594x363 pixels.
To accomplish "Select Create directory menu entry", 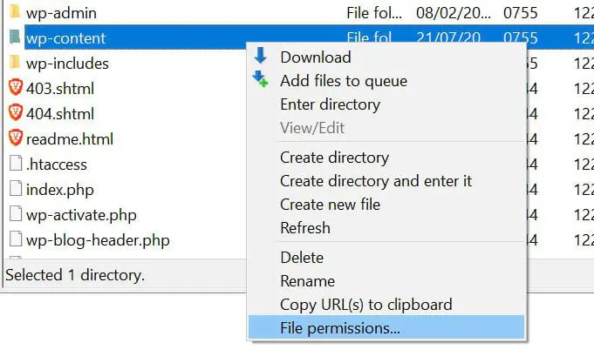I will pyautogui.click(x=334, y=158).
